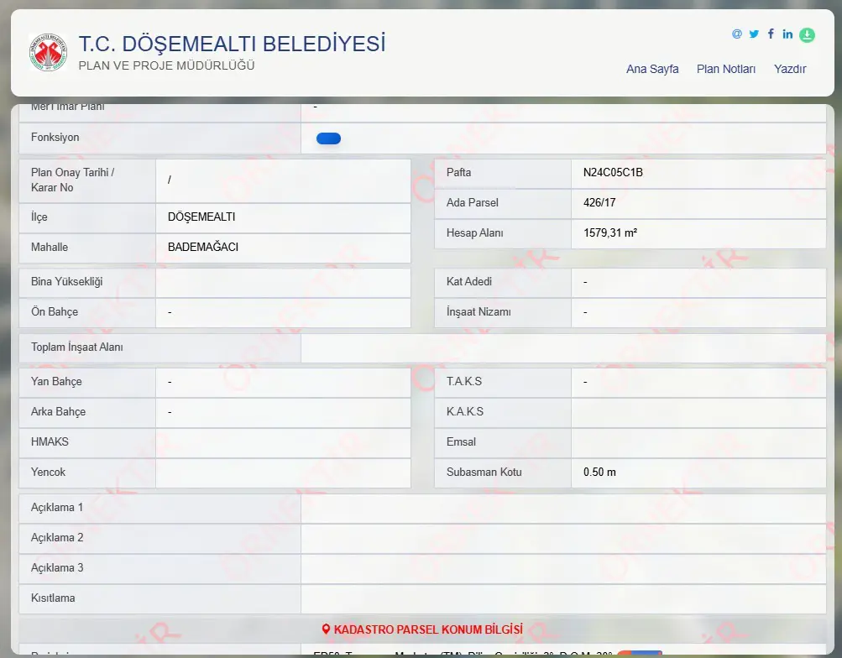Click the Ön Bahçe label
This screenshot has width=842, height=658.
(55, 312)
